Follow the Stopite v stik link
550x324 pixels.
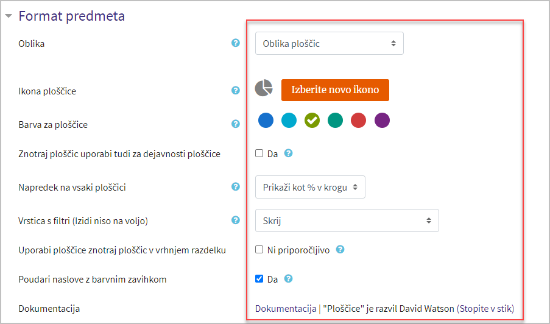pos(485,309)
